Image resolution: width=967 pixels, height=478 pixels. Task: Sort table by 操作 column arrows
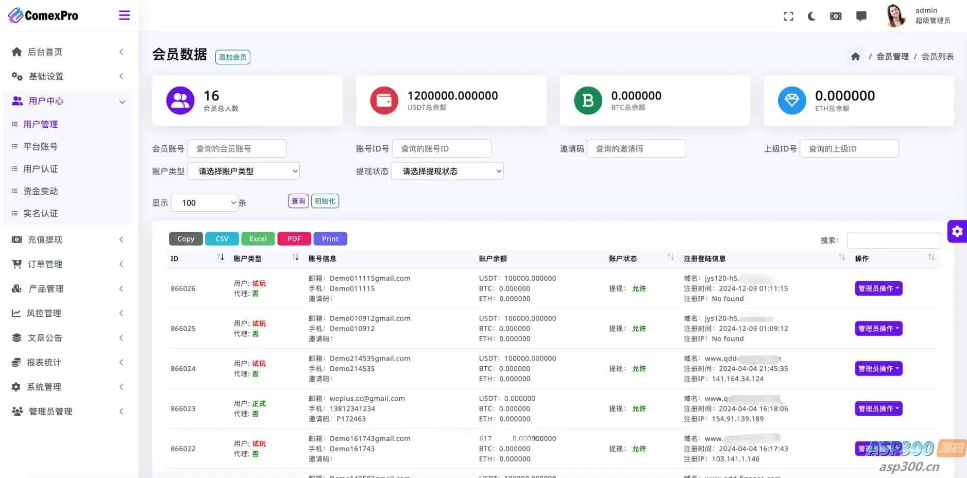coord(931,257)
